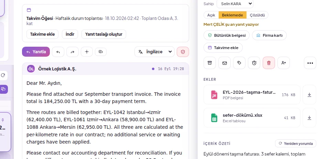Click the Yeniden yorumla button
The image size is (318, 159).
(296, 144)
